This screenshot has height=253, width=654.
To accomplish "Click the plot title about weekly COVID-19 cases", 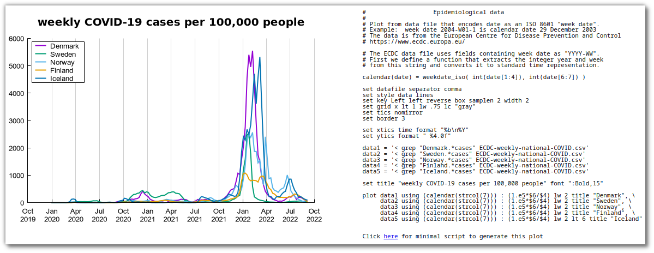I will click(x=171, y=22).
